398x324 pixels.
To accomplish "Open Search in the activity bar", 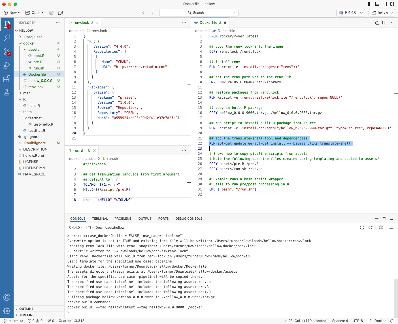I will pyautogui.click(x=7, y=38).
